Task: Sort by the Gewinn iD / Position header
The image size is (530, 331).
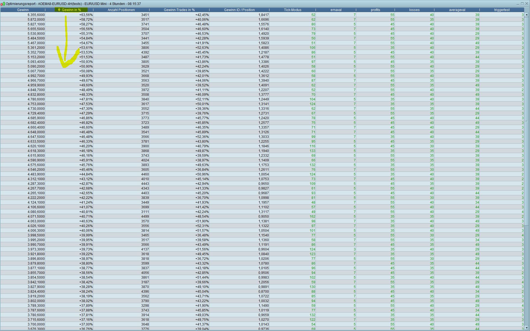Action: click(239, 10)
